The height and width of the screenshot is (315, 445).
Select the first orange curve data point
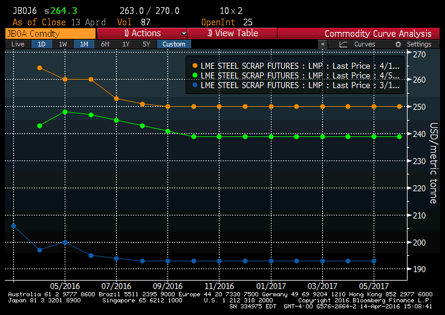(39, 68)
